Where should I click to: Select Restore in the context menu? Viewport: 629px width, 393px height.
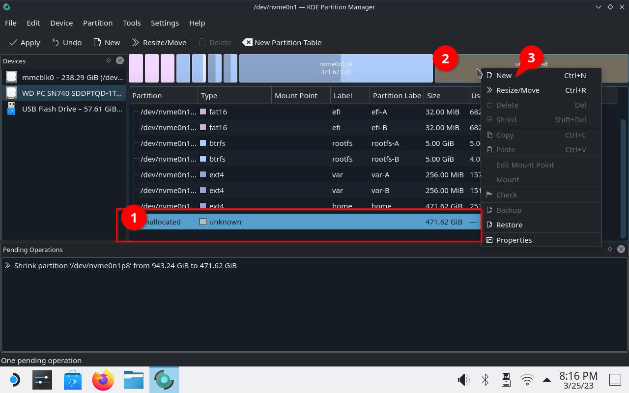pos(541,225)
